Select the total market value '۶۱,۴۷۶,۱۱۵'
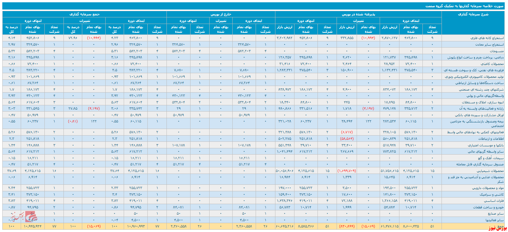This screenshot has height=232, width=508. click(x=390, y=226)
